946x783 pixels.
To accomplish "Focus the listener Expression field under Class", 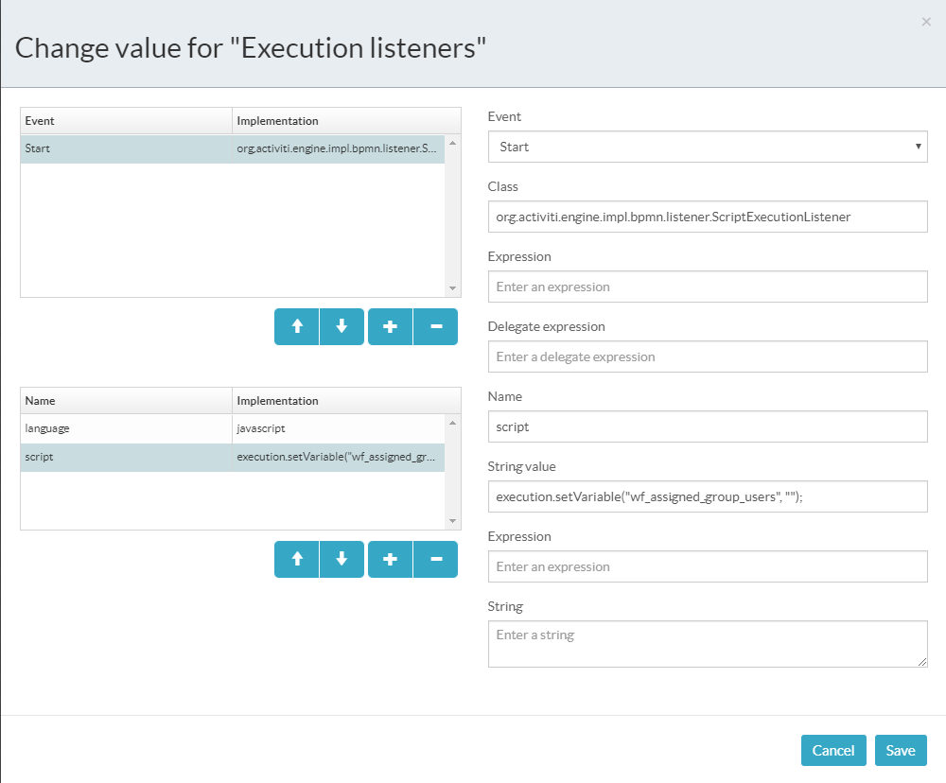I will (x=708, y=287).
